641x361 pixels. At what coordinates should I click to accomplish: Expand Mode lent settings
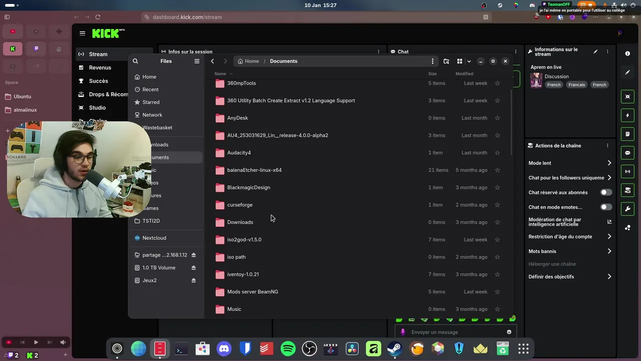609,163
